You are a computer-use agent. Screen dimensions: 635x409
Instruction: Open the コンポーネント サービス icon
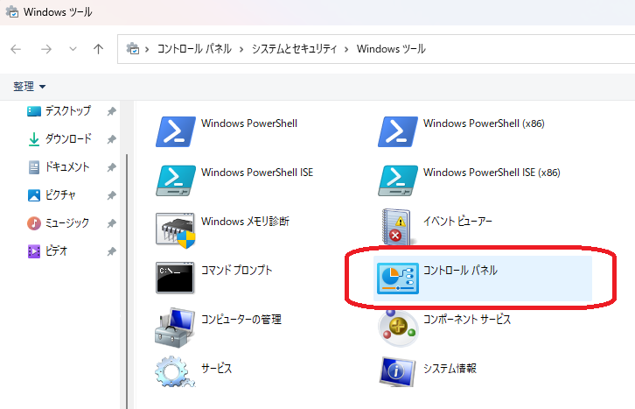click(398, 327)
